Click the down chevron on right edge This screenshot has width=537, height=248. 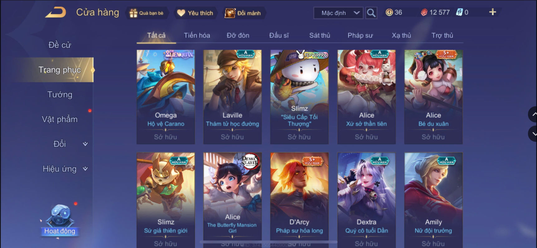coord(534,134)
